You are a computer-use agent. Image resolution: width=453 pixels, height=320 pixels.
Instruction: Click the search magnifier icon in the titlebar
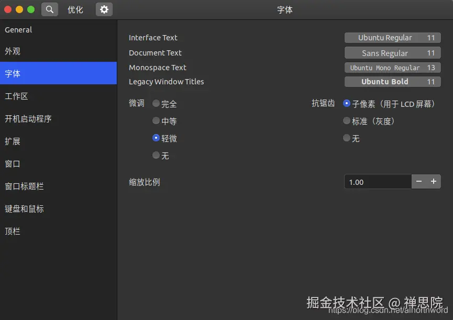click(49, 9)
